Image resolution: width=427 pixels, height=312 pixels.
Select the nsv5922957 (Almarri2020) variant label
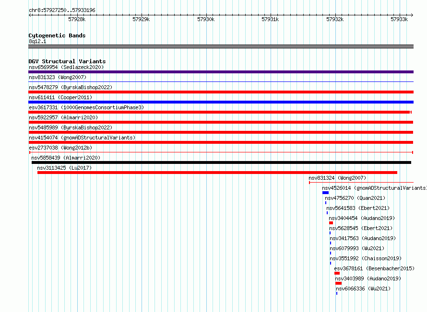tap(63, 117)
